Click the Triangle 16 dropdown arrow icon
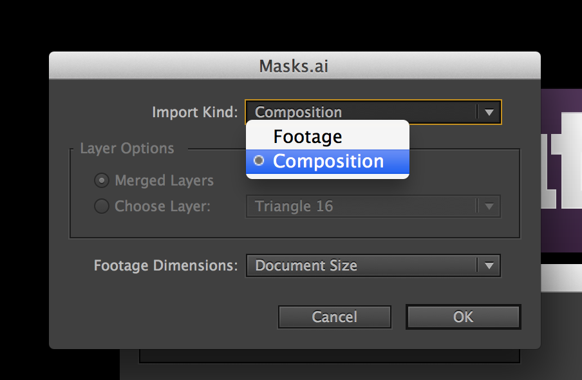This screenshot has height=380, width=582. click(489, 206)
